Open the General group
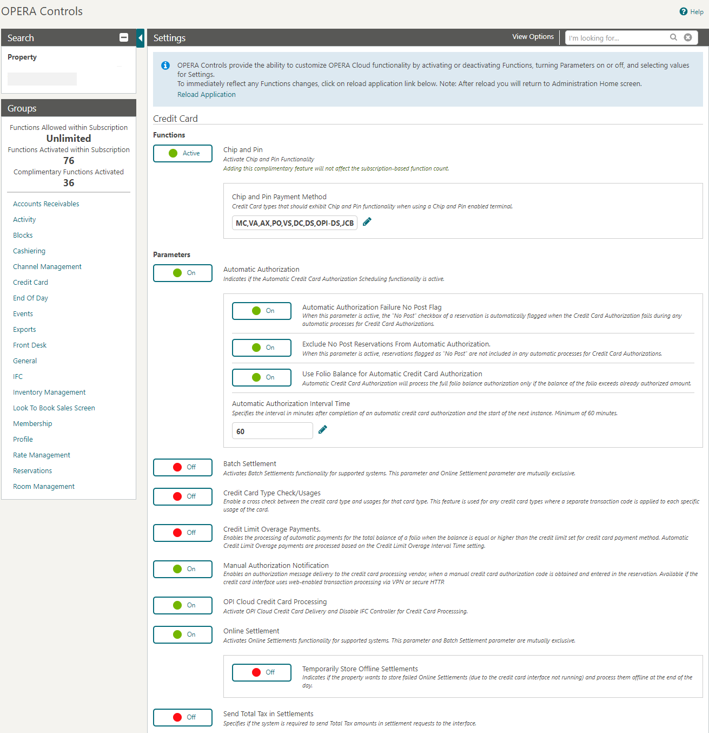The width and height of the screenshot is (709, 733). (25, 361)
